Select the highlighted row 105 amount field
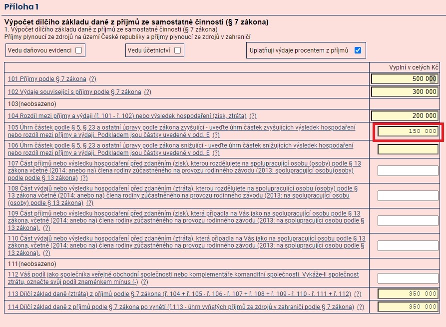This screenshot has width=446, height=327. click(x=408, y=131)
